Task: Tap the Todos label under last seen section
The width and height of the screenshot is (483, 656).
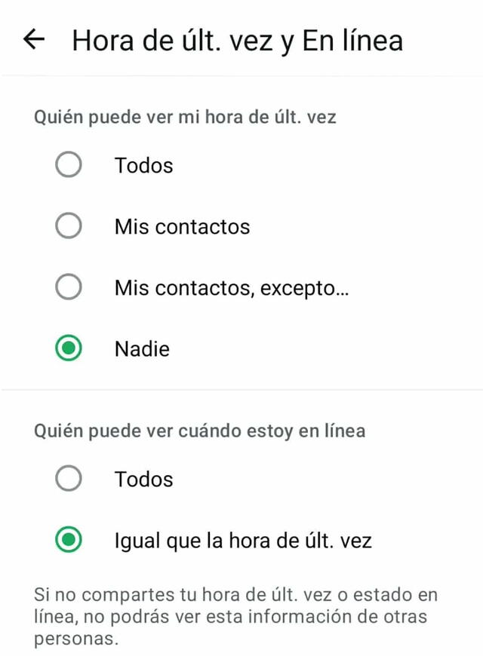Action: pos(143,165)
